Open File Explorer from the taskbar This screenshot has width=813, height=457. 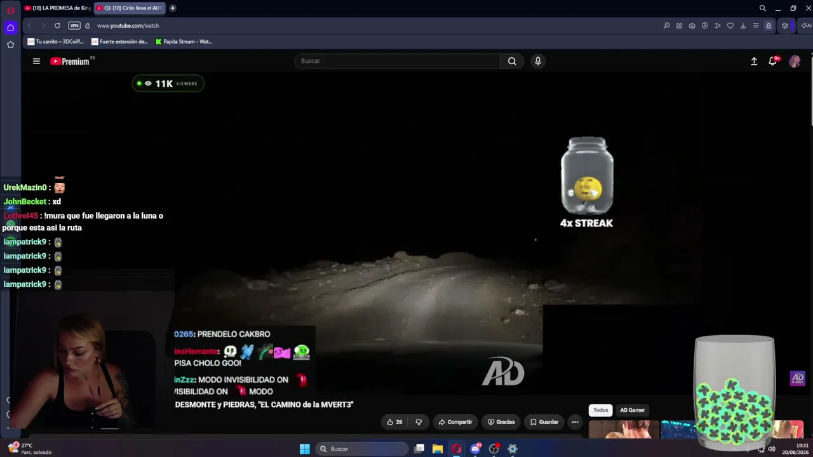(x=438, y=449)
